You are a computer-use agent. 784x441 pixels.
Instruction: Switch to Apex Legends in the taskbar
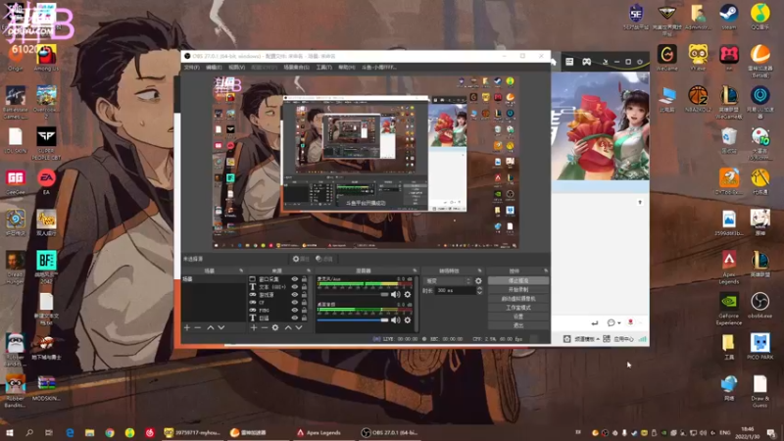318,432
